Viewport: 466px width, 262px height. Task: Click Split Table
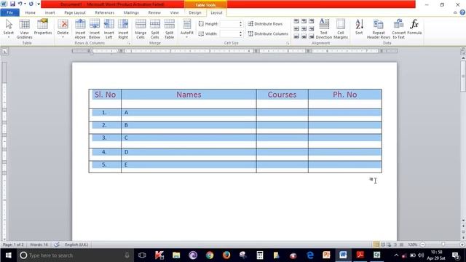click(169, 28)
